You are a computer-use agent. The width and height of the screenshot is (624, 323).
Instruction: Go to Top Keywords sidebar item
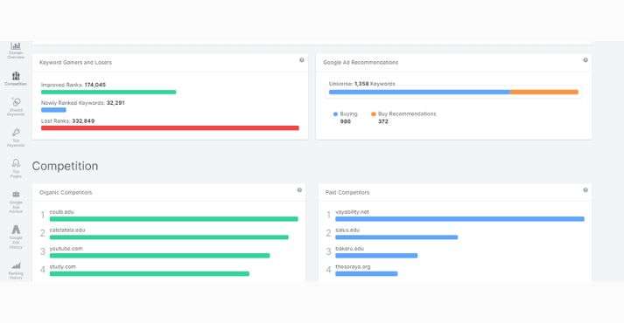point(16,138)
